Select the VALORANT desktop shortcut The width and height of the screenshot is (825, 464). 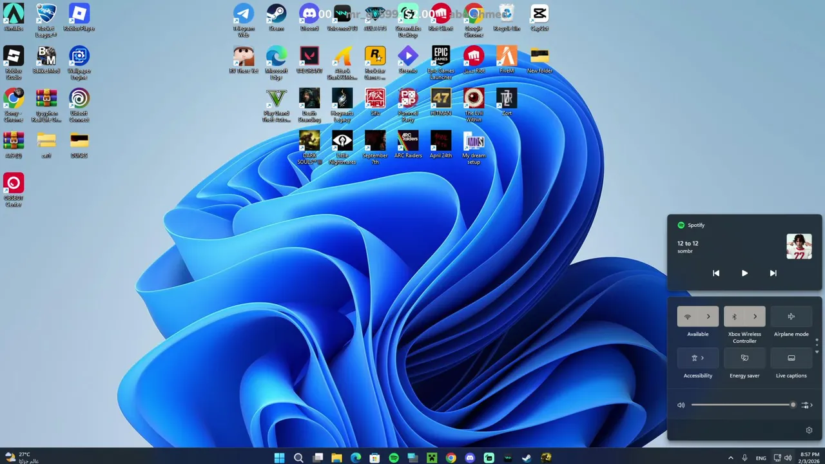tap(309, 60)
